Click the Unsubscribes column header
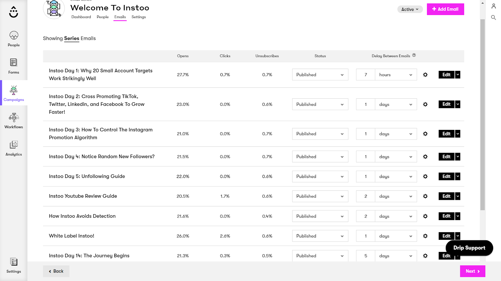This screenshot has width=501, height=281. 267,56
